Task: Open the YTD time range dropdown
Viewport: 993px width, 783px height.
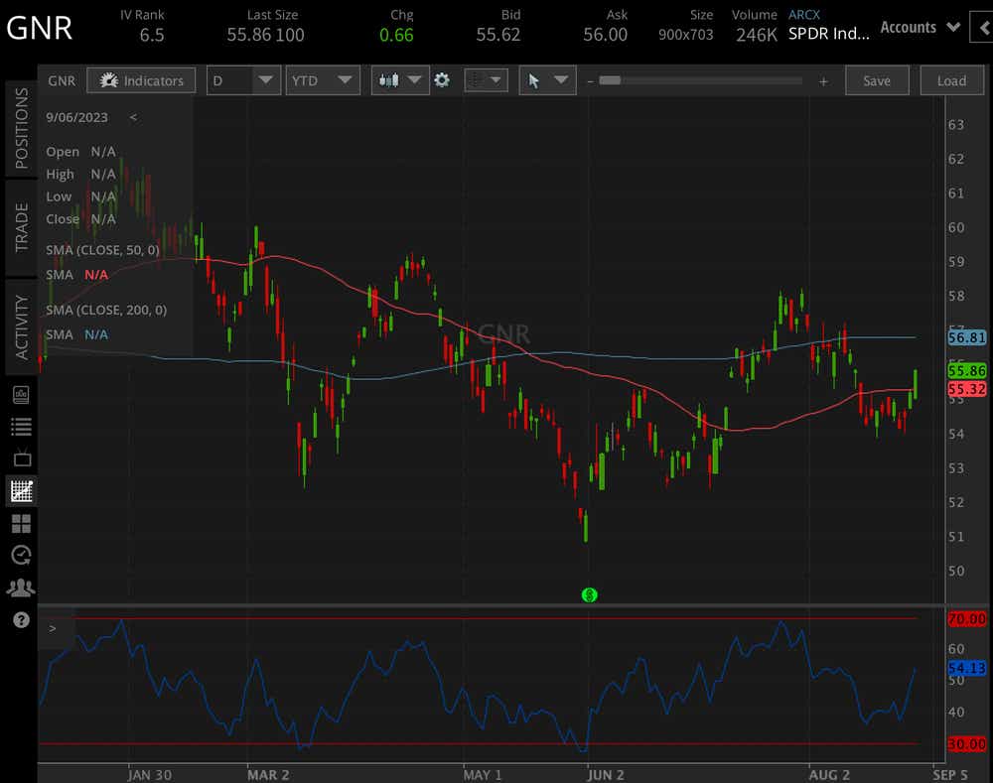Action: pyautogui.click(x=323, y=81)
